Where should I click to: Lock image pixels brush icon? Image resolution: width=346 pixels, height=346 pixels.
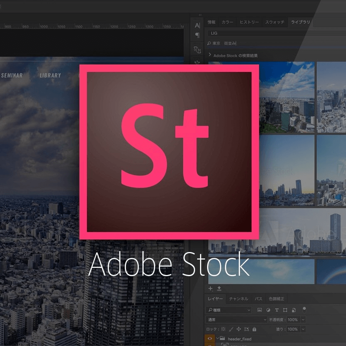click(x=231, y=329)
